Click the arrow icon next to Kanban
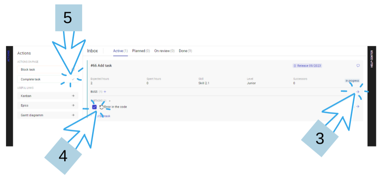Screen dimensions: 380x176 click(73, 96)
